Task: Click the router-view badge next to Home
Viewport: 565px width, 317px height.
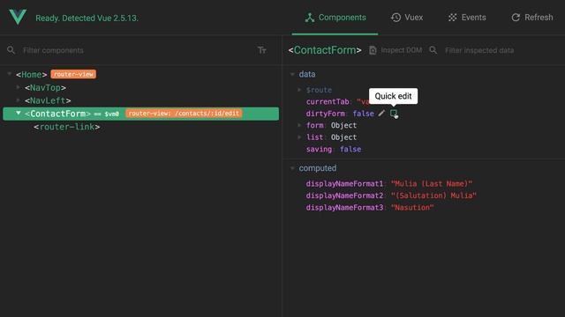Action: click(x=73, y=74)
